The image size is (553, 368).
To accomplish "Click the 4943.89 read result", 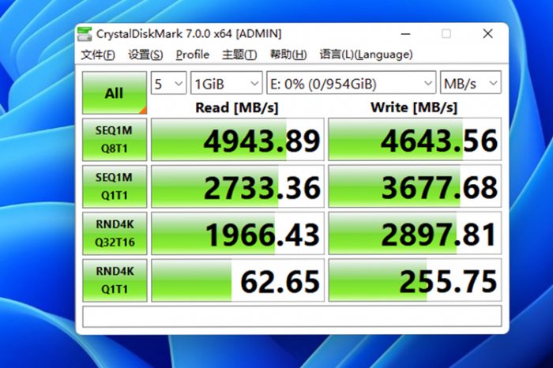I will point(237,140).
